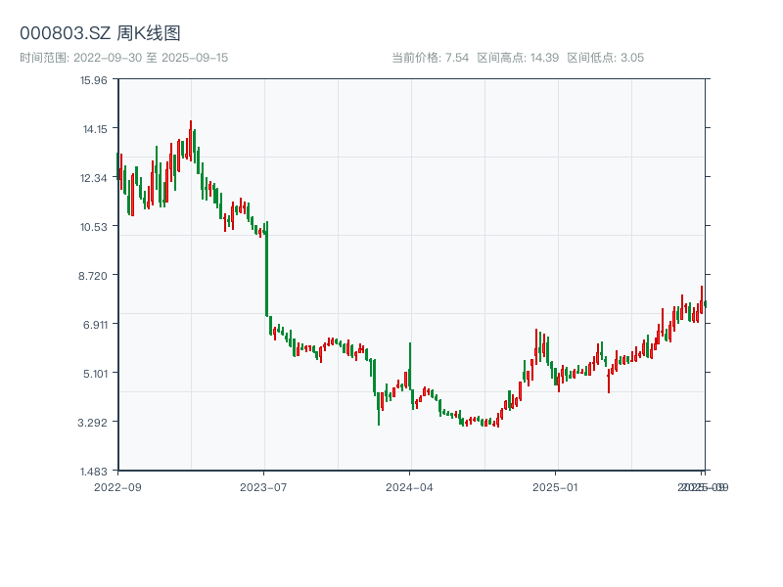783x587 pixels.
Task: Click the 2025-01 x-axis date label
Action: 557,486
